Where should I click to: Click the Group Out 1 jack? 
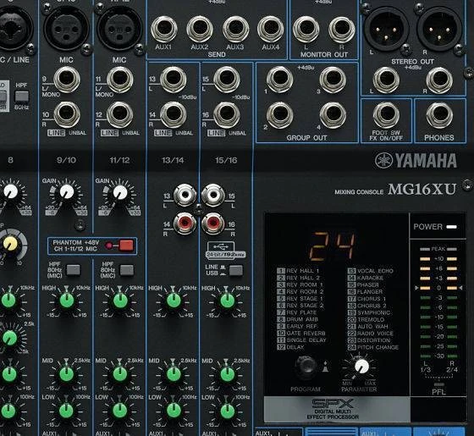pos(279,80)
